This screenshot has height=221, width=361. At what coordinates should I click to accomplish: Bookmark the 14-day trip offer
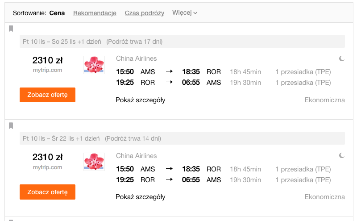tap(11, 126)
